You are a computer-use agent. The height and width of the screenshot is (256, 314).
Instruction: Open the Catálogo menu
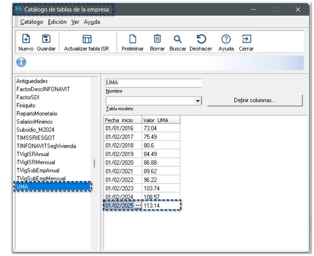[32, 22]
